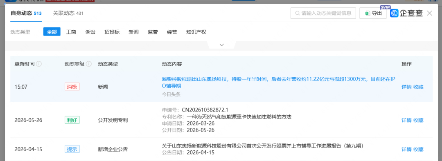The image size is (442, 161).
Task: Open 详情 for the 2026-05-26 patent row
Action: point(406,120)
